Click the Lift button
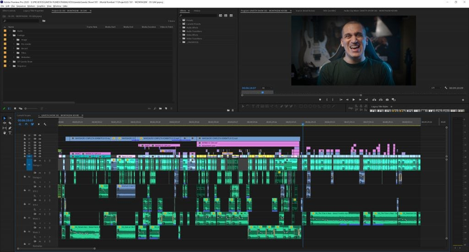Screen dimensions: 469x252 point(374,100)
